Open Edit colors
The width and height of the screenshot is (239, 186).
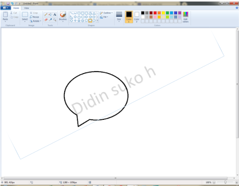tap(185, 17)
